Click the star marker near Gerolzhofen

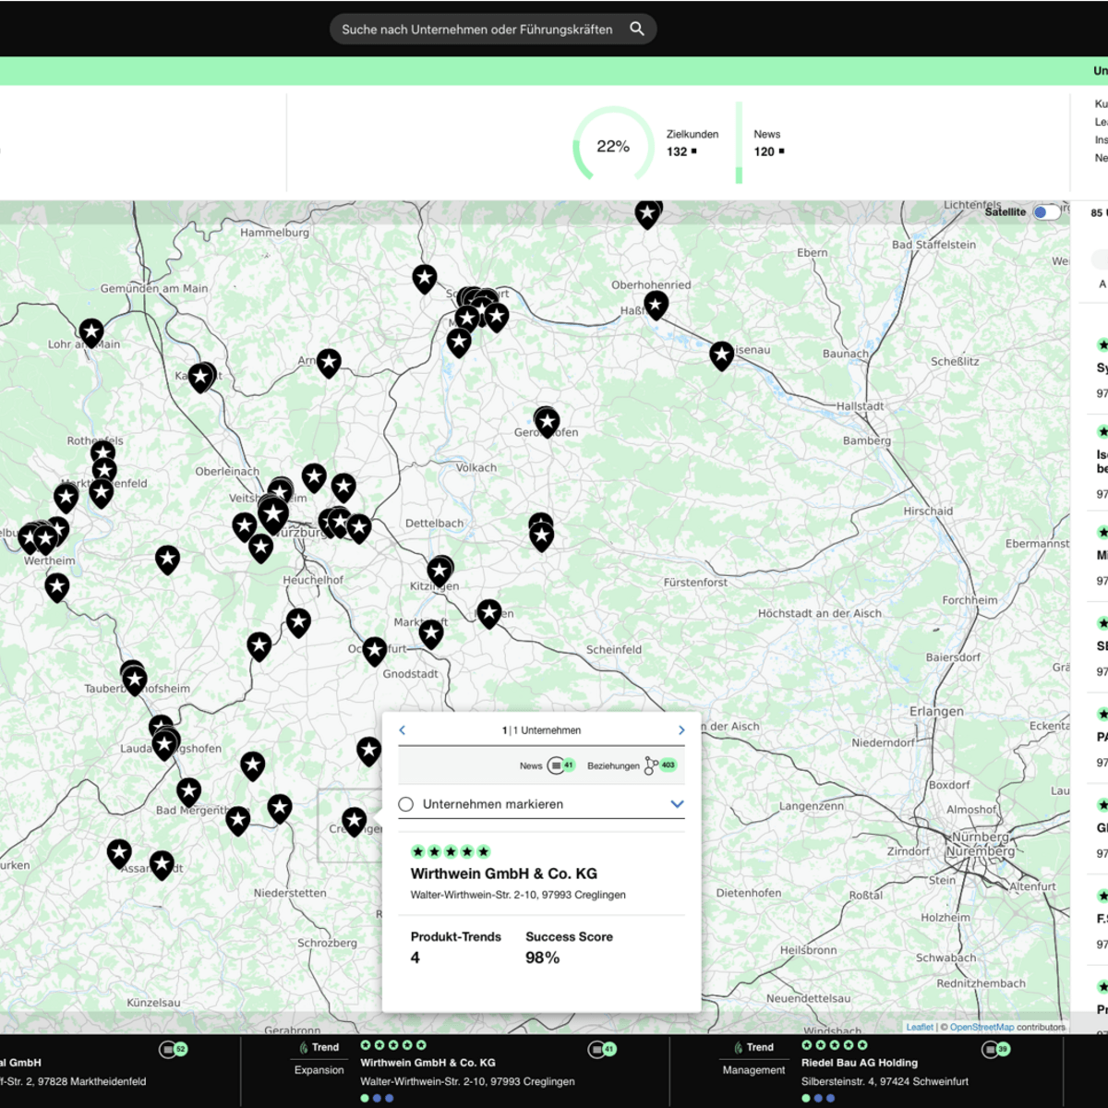pos(548,422)
